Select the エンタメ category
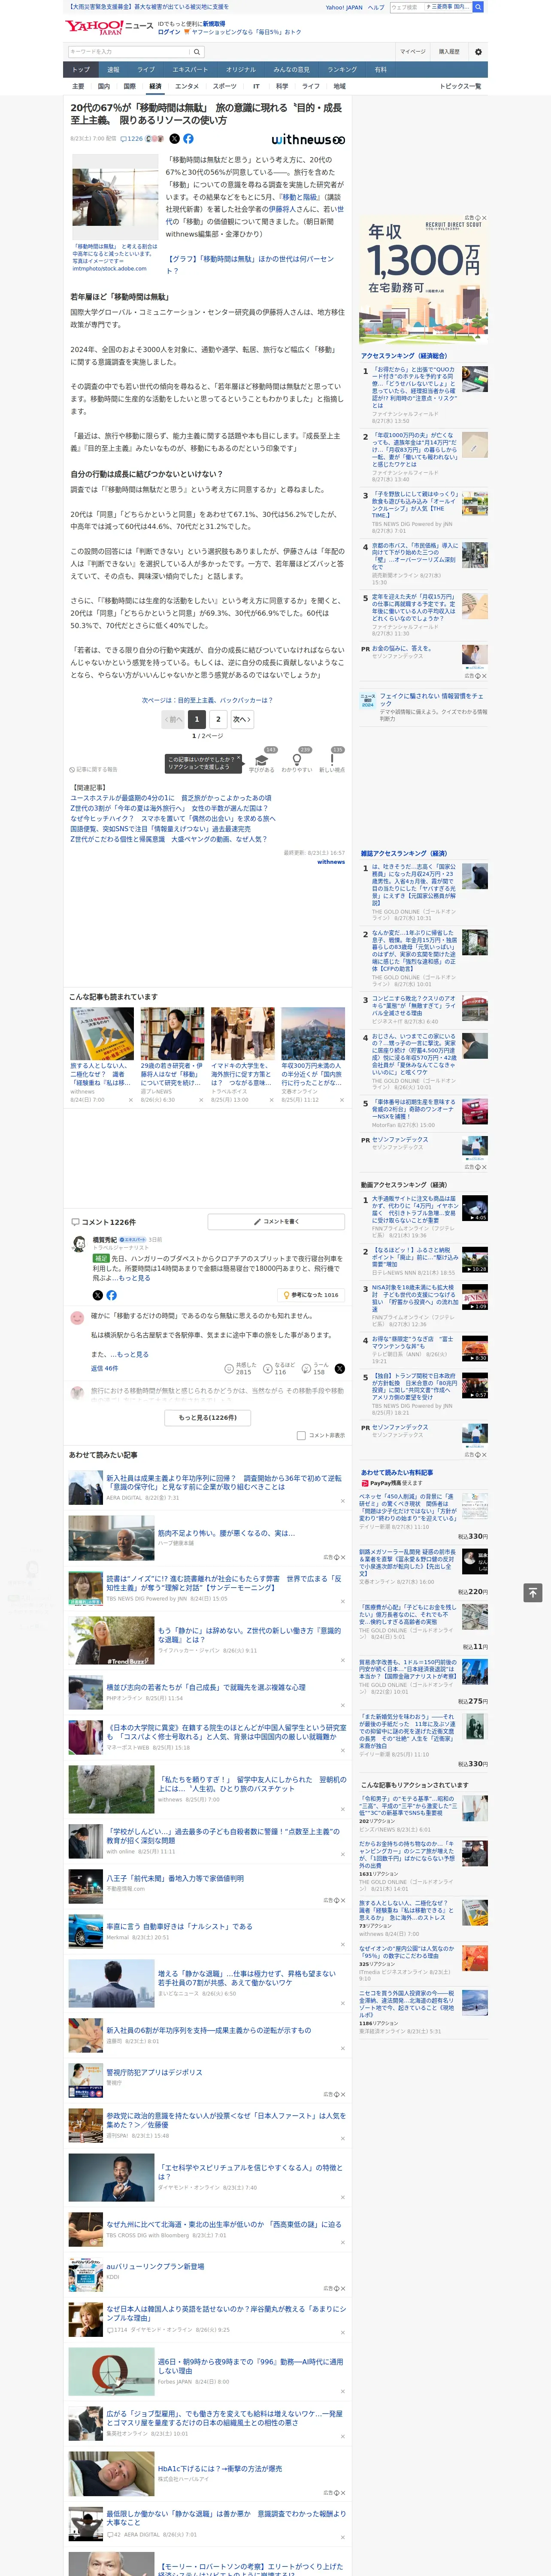The height and width of the screenshot is (2576, 551). click(x=187, y=86)
